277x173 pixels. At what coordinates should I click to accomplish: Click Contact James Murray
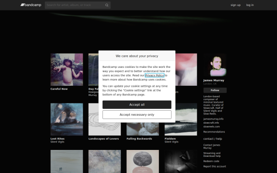[x=212, y=147]
